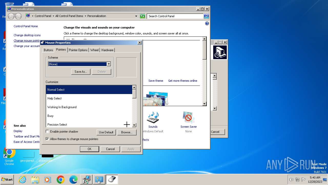Image resolution: width=328 pixels, height=185 pixels.
Task: Open the Action Center flag icon
Action: [x=304, y=180]
